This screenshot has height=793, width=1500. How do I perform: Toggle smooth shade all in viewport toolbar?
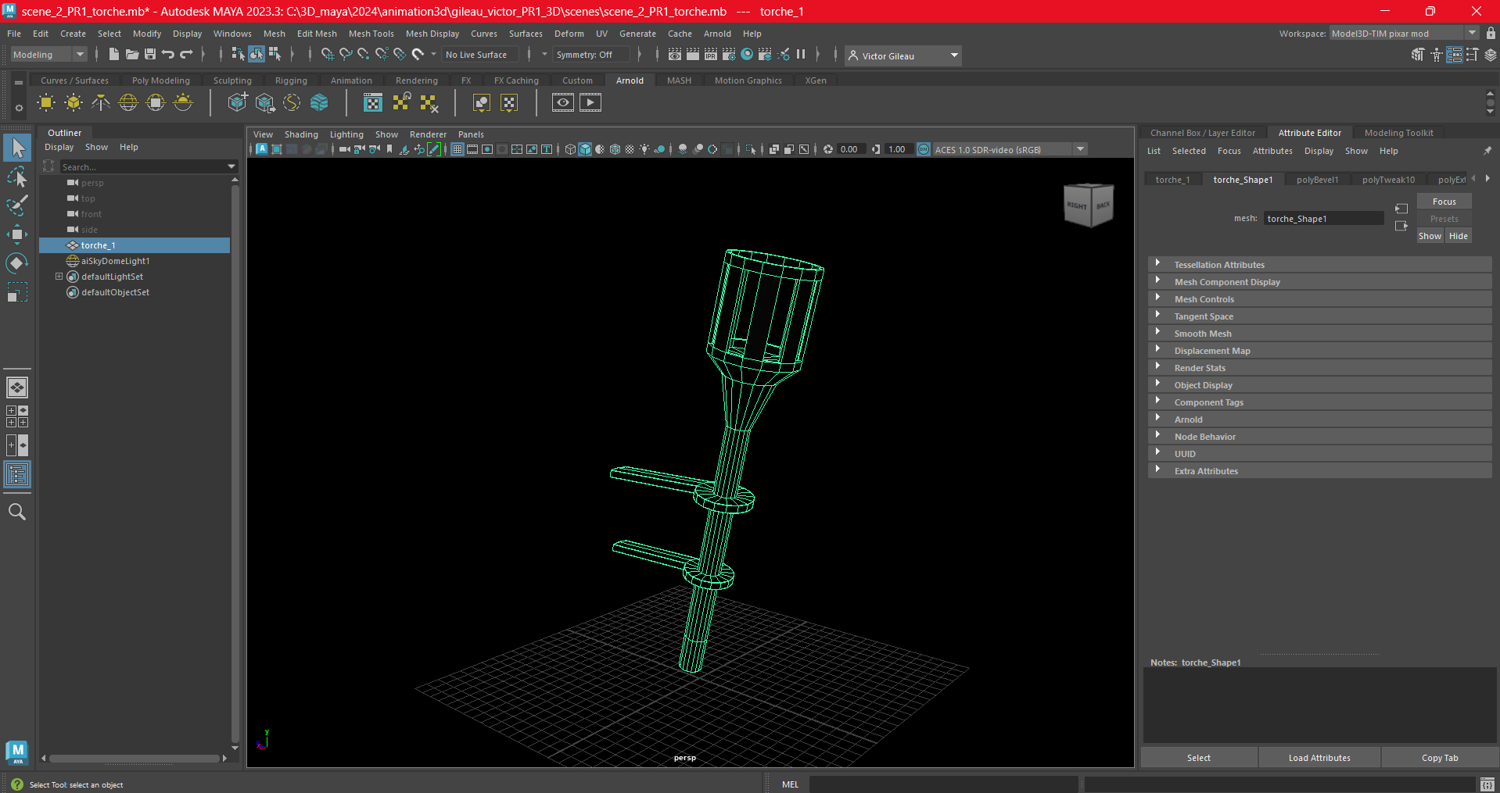[x=585, y=149]
